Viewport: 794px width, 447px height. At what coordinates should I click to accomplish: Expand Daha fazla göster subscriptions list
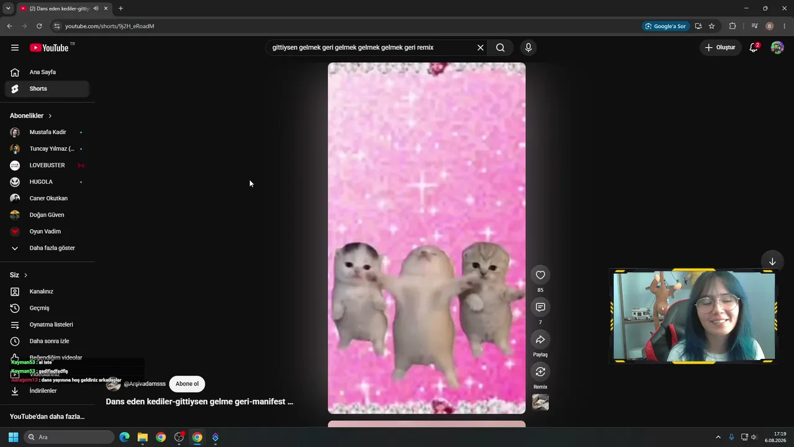tap(47, 248)
